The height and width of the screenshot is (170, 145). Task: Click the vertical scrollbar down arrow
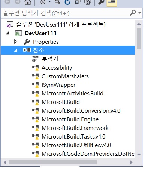139,155
